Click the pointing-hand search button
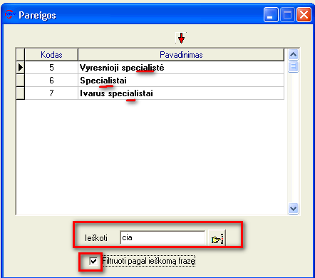Viewport: 315px width, 278px height. click(217, 238)
